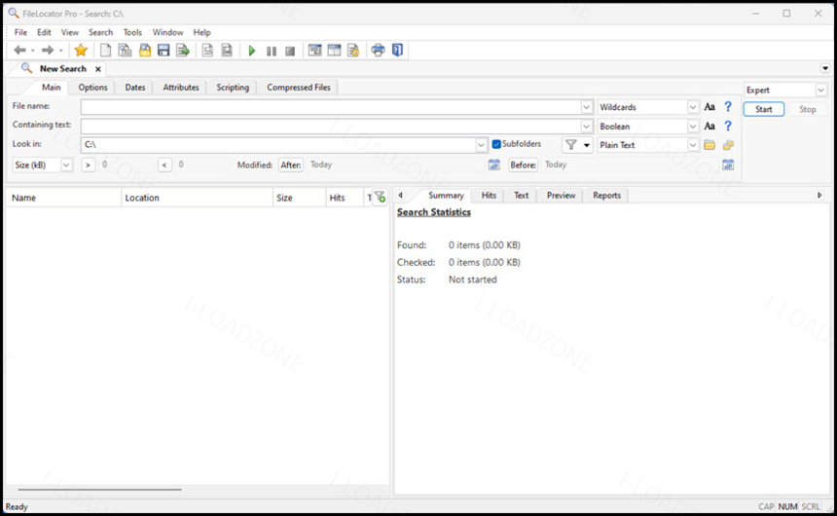Open the Edit menu
837x516 pixels.
[44, 32]
